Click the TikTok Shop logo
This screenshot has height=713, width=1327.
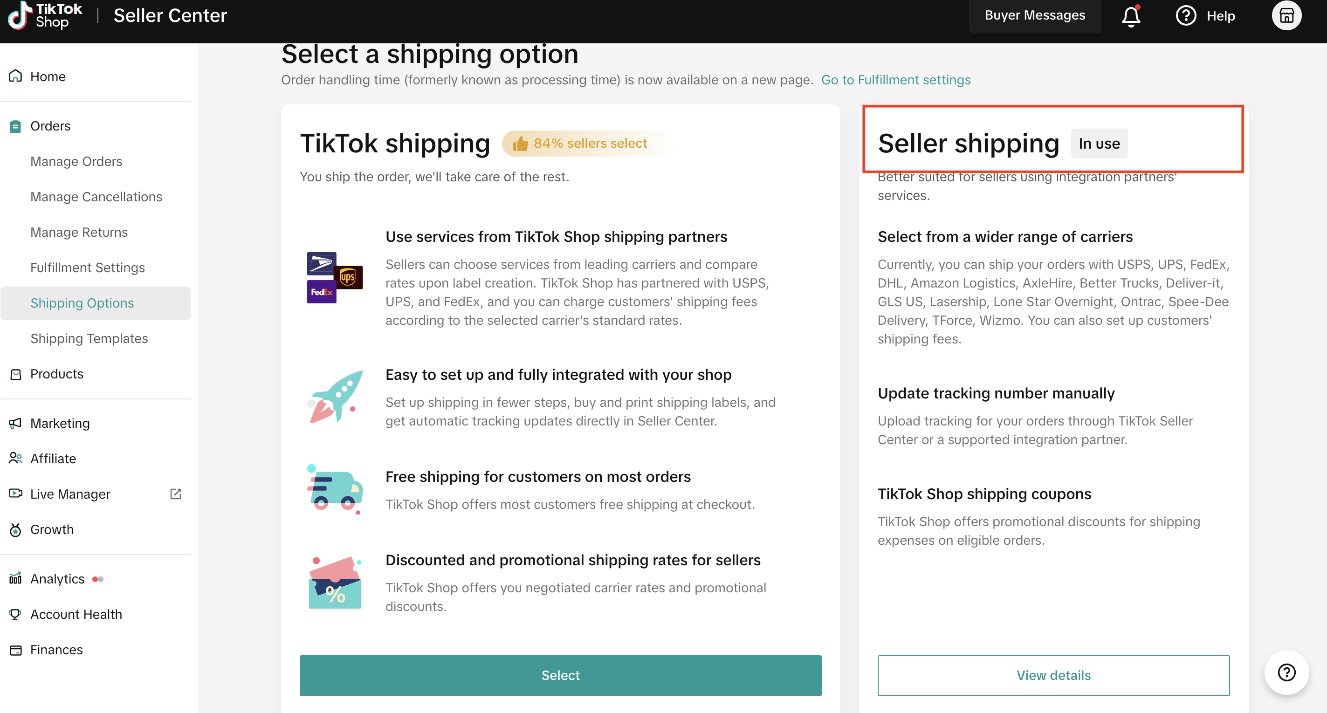(x=45, y=15)
